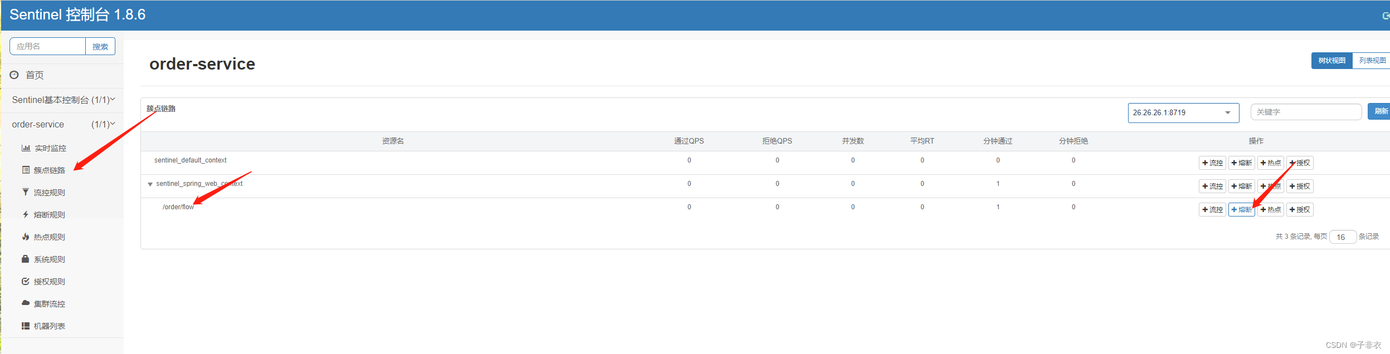Click the 拒绝QPS column header

[777, 141]
